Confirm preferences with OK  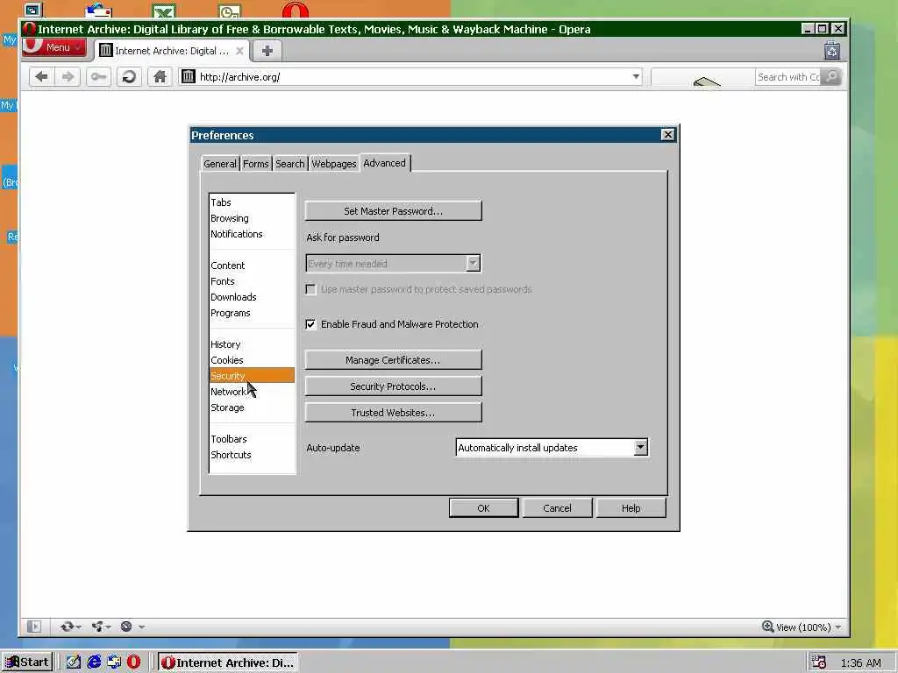[x=483, y=508]
